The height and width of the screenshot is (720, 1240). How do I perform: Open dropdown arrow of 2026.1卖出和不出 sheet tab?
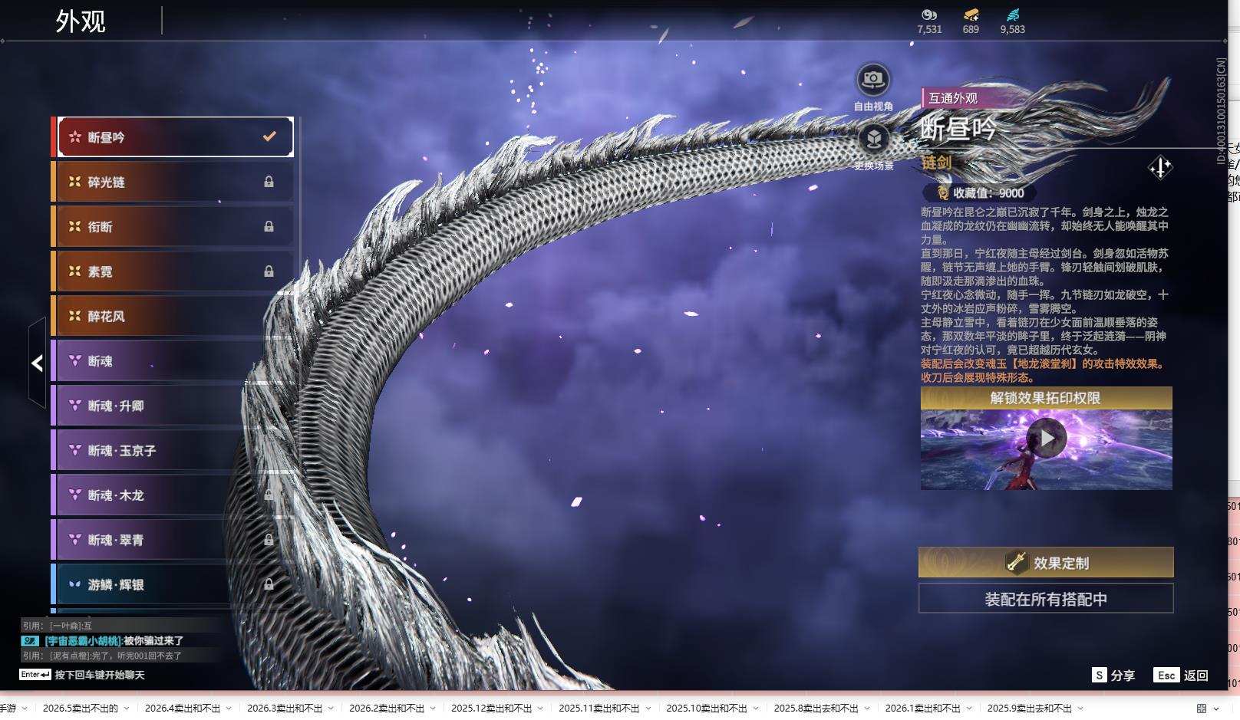click(968, 708)
